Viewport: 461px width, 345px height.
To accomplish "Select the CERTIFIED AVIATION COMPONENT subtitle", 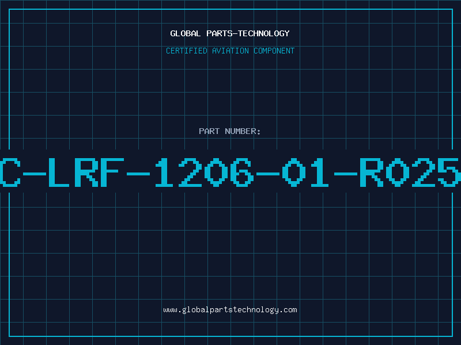I will 230,51.
